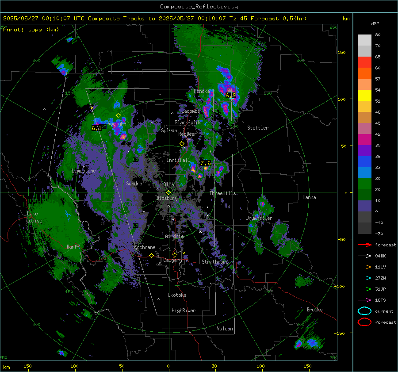Click yellow diamond marker above Calgary label
The width and height of the screenshot is (398, 372).
pos(175,255)
